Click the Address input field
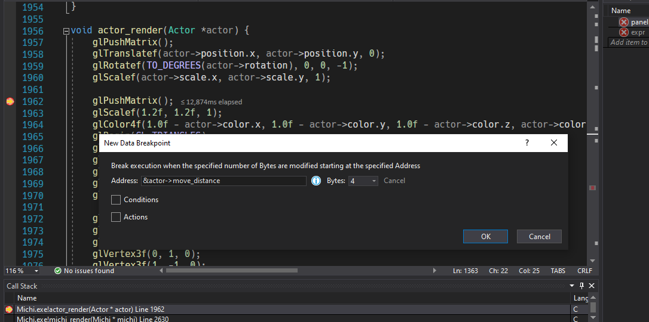This screenshot has height=322, width=649. [224, 181]
